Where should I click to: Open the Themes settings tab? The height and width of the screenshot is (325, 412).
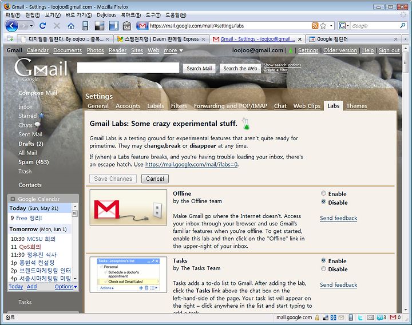point(356,106)
